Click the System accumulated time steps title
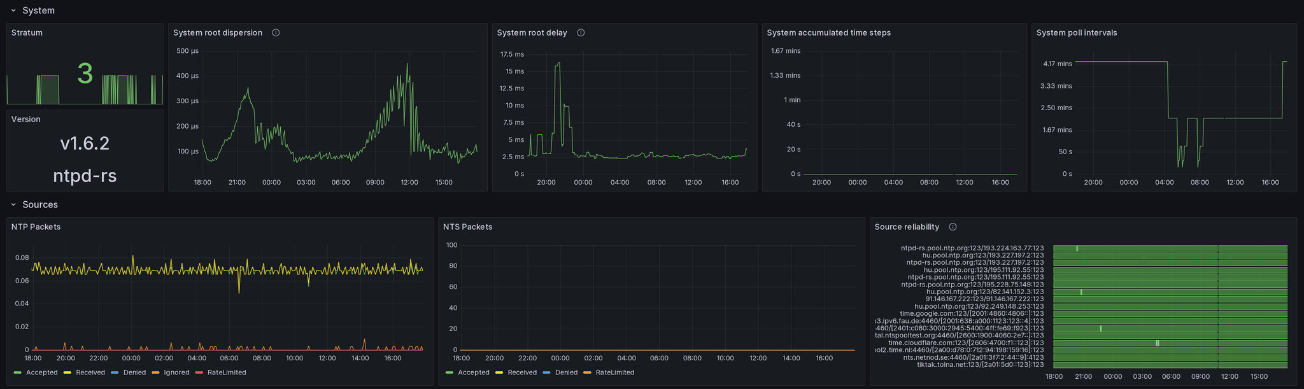1304x389 pixels. pos(828,33)
